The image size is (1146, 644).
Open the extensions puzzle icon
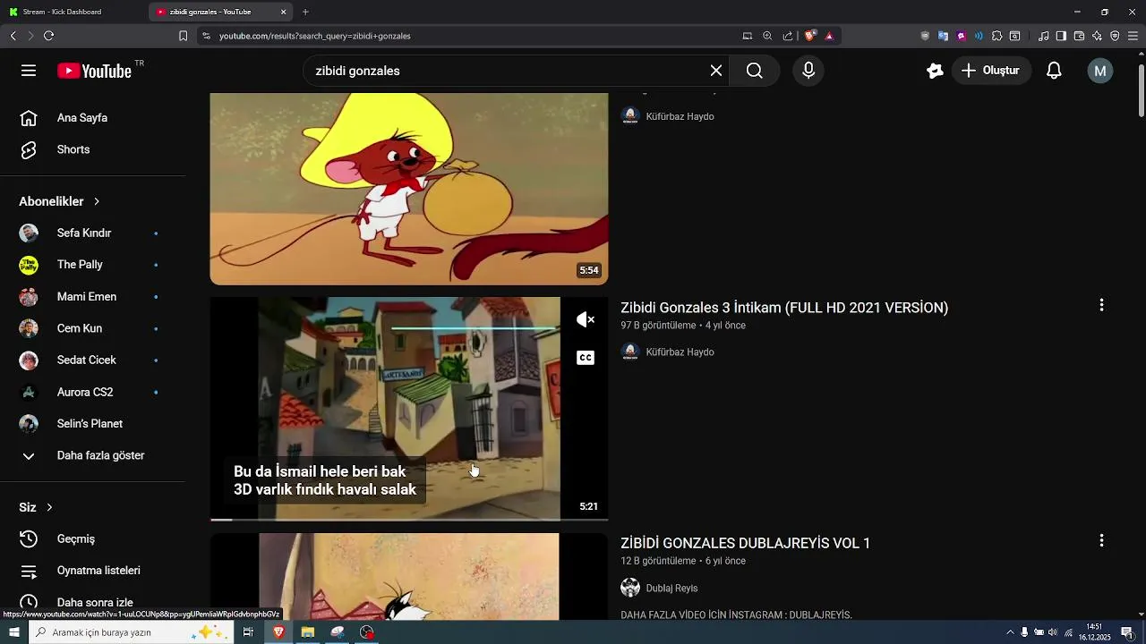click(996, 36)
